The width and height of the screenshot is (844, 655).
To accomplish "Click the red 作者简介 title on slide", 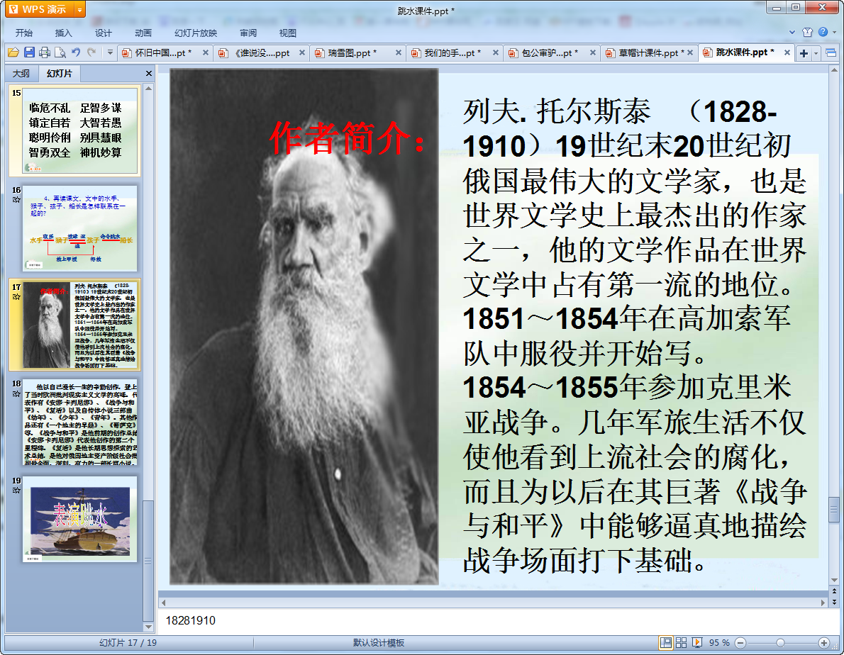I will click(x=348, y=139).
